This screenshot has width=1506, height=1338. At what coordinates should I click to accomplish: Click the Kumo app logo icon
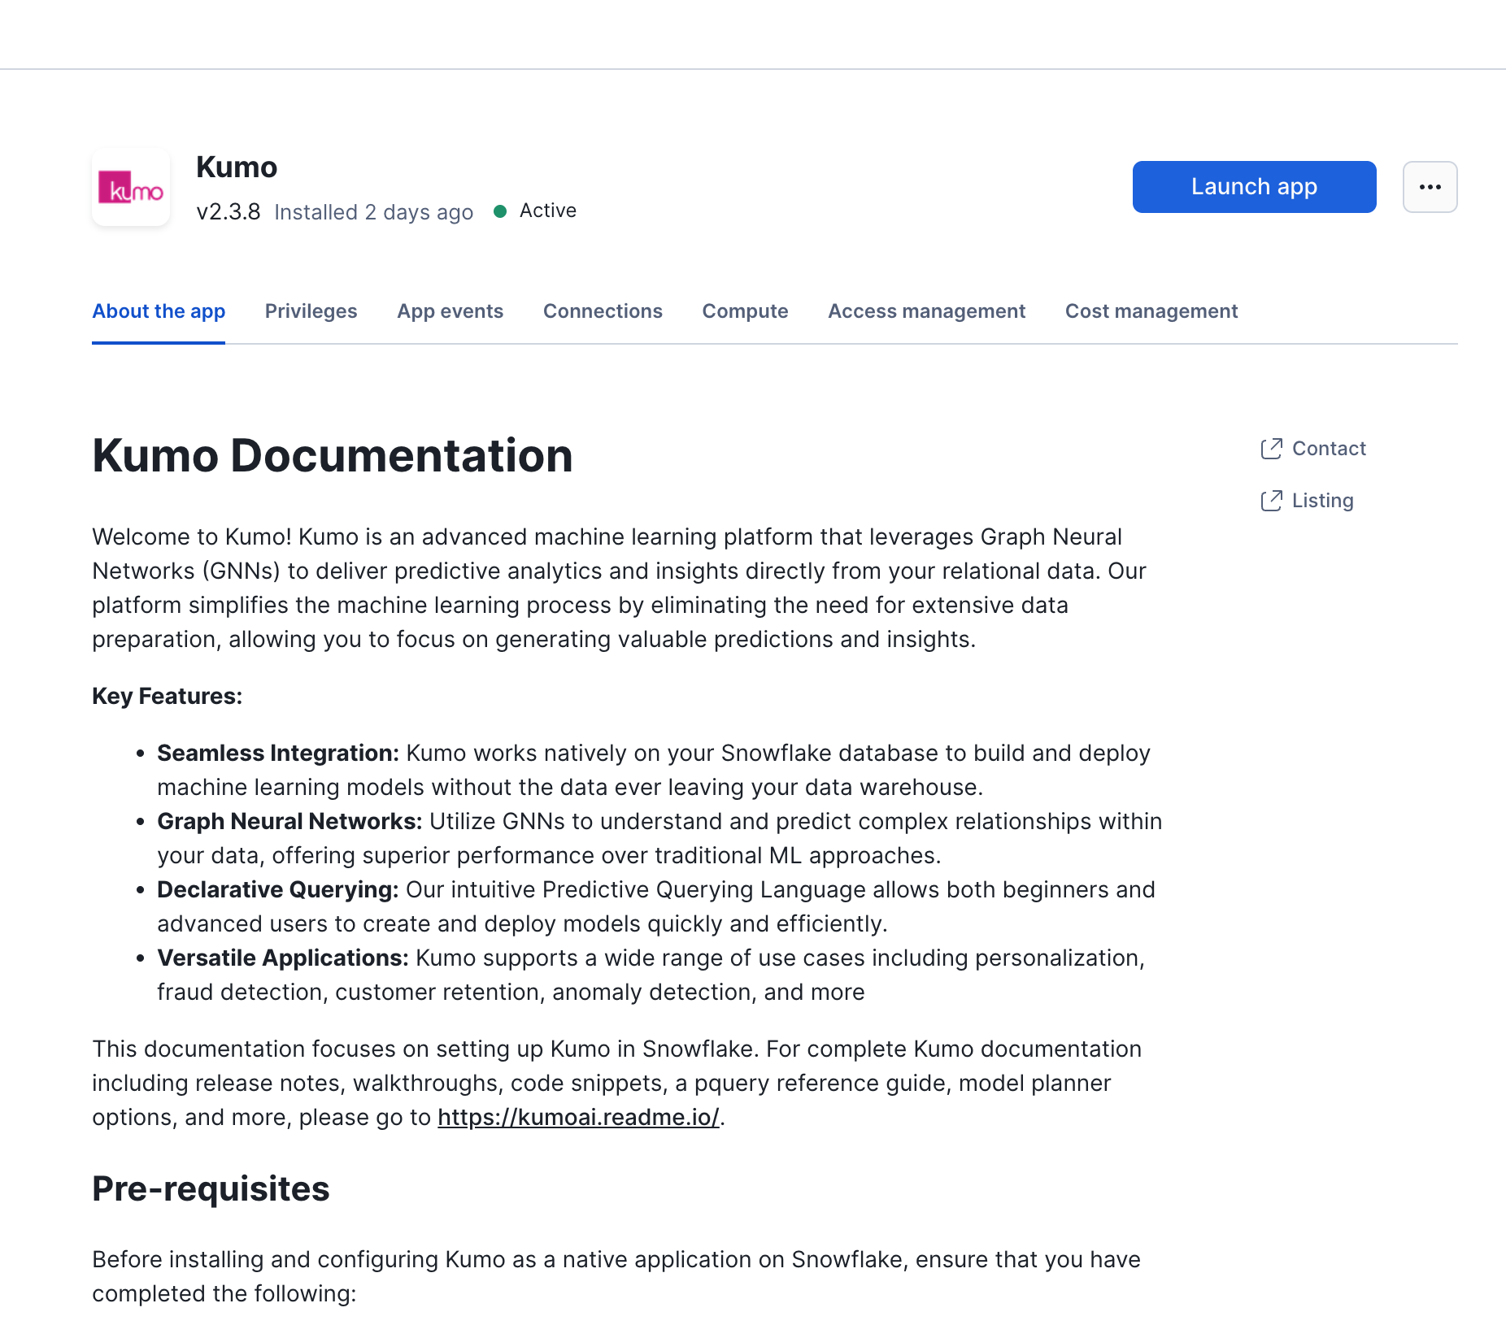coord(131,188)
